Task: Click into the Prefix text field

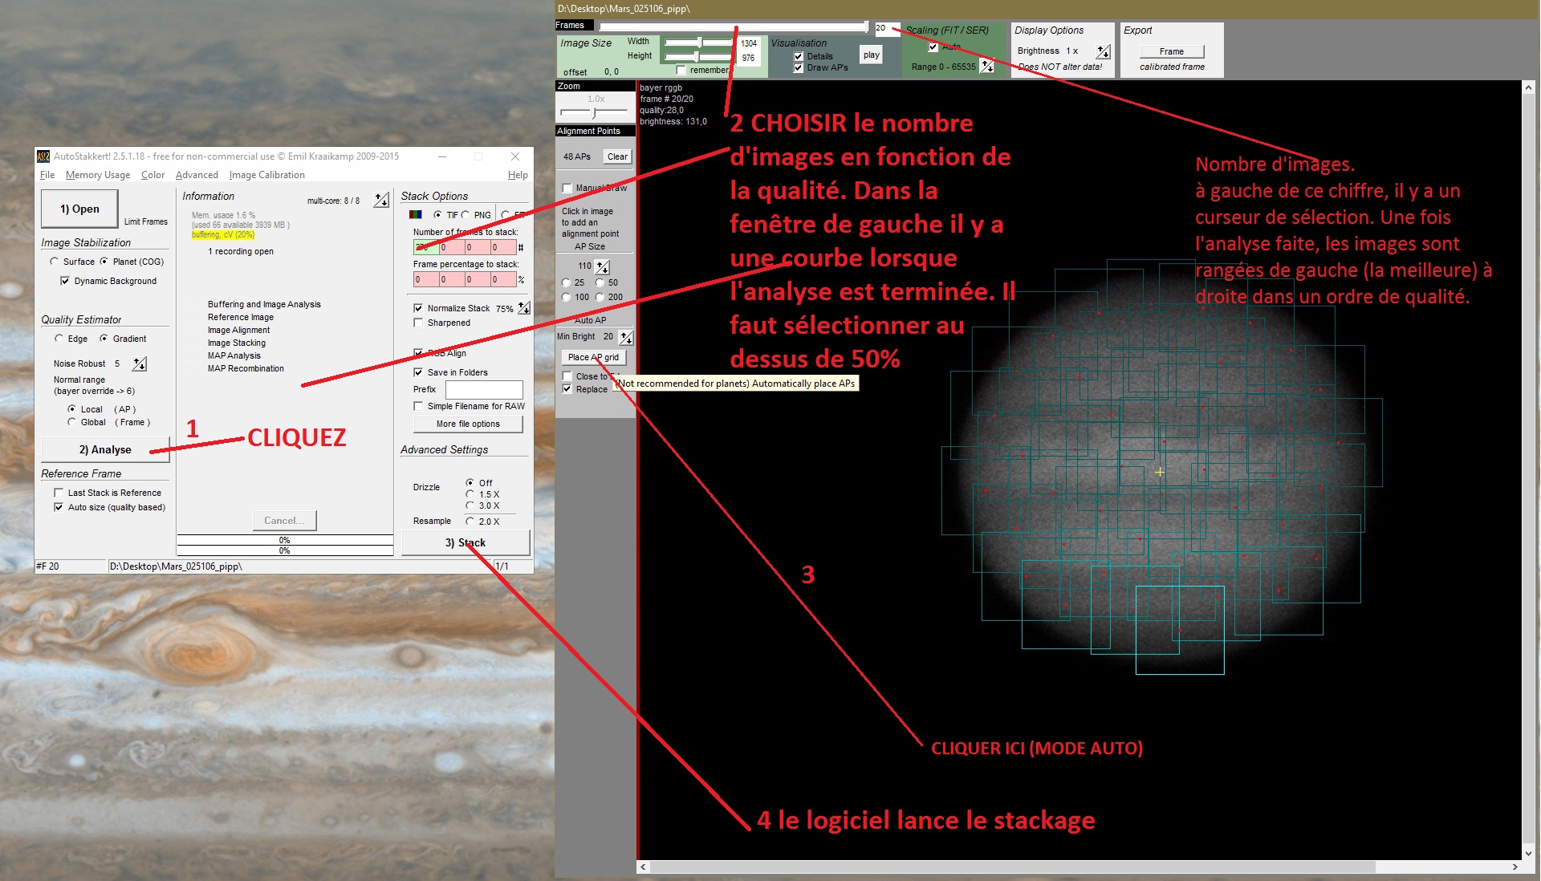Action: 484,389
